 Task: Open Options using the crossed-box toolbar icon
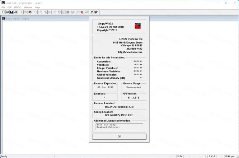(72, 12)
